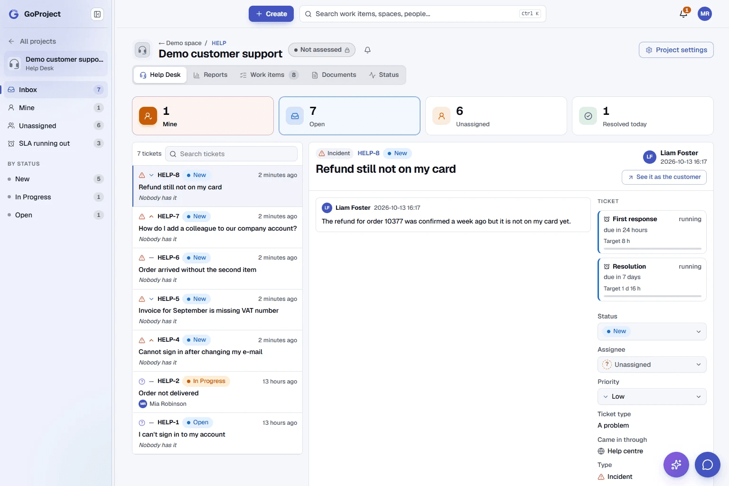Open the MR user avatar menu

click(x=705, y=14)
